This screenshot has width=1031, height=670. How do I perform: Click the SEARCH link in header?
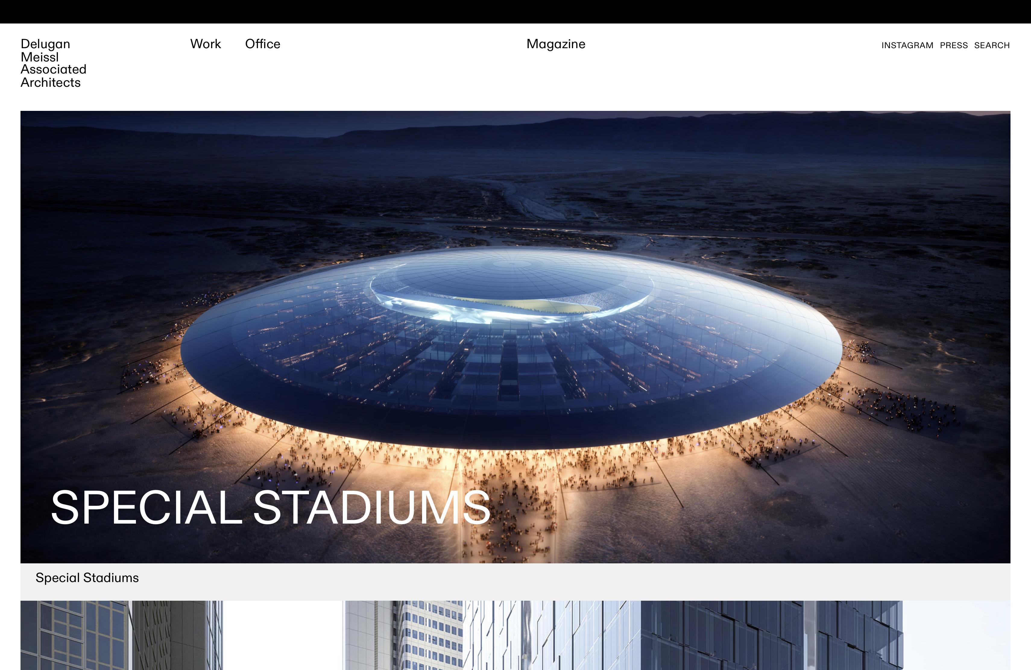coord(992,45)
